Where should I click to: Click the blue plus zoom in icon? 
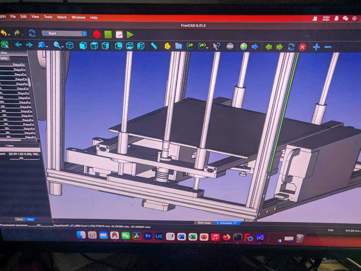point(316,47)
